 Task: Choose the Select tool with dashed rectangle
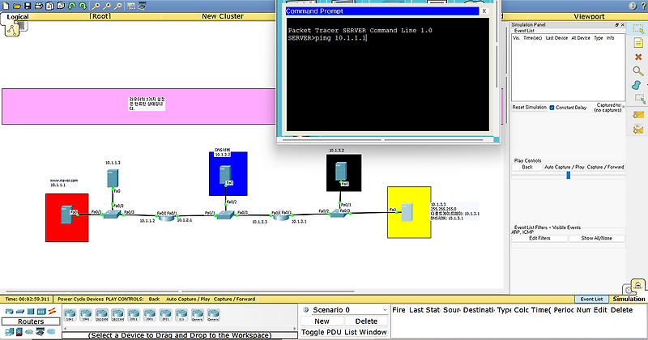coord(638,29)
